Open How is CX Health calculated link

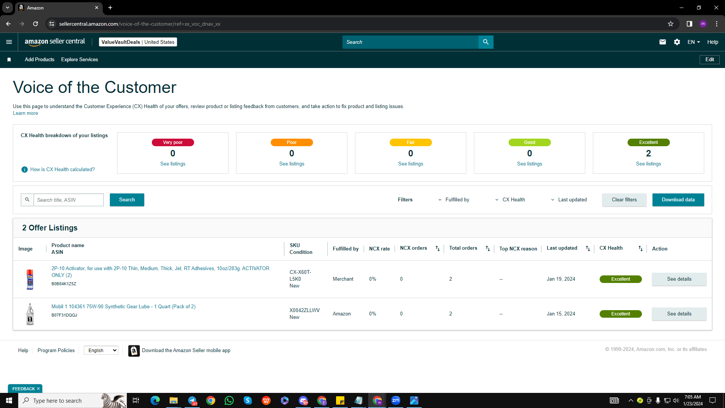click(62, 170)
